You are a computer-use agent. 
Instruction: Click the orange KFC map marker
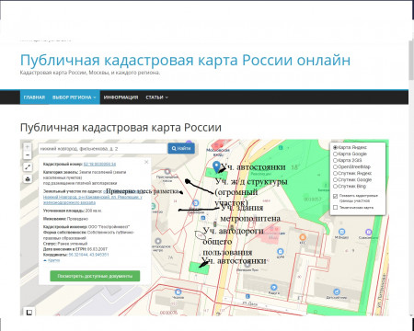(x=303, y=237)
